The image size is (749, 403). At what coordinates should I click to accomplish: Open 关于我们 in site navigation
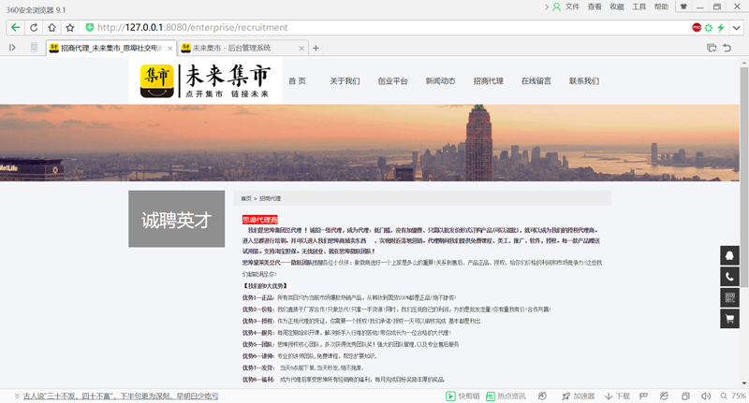(345, 81)
